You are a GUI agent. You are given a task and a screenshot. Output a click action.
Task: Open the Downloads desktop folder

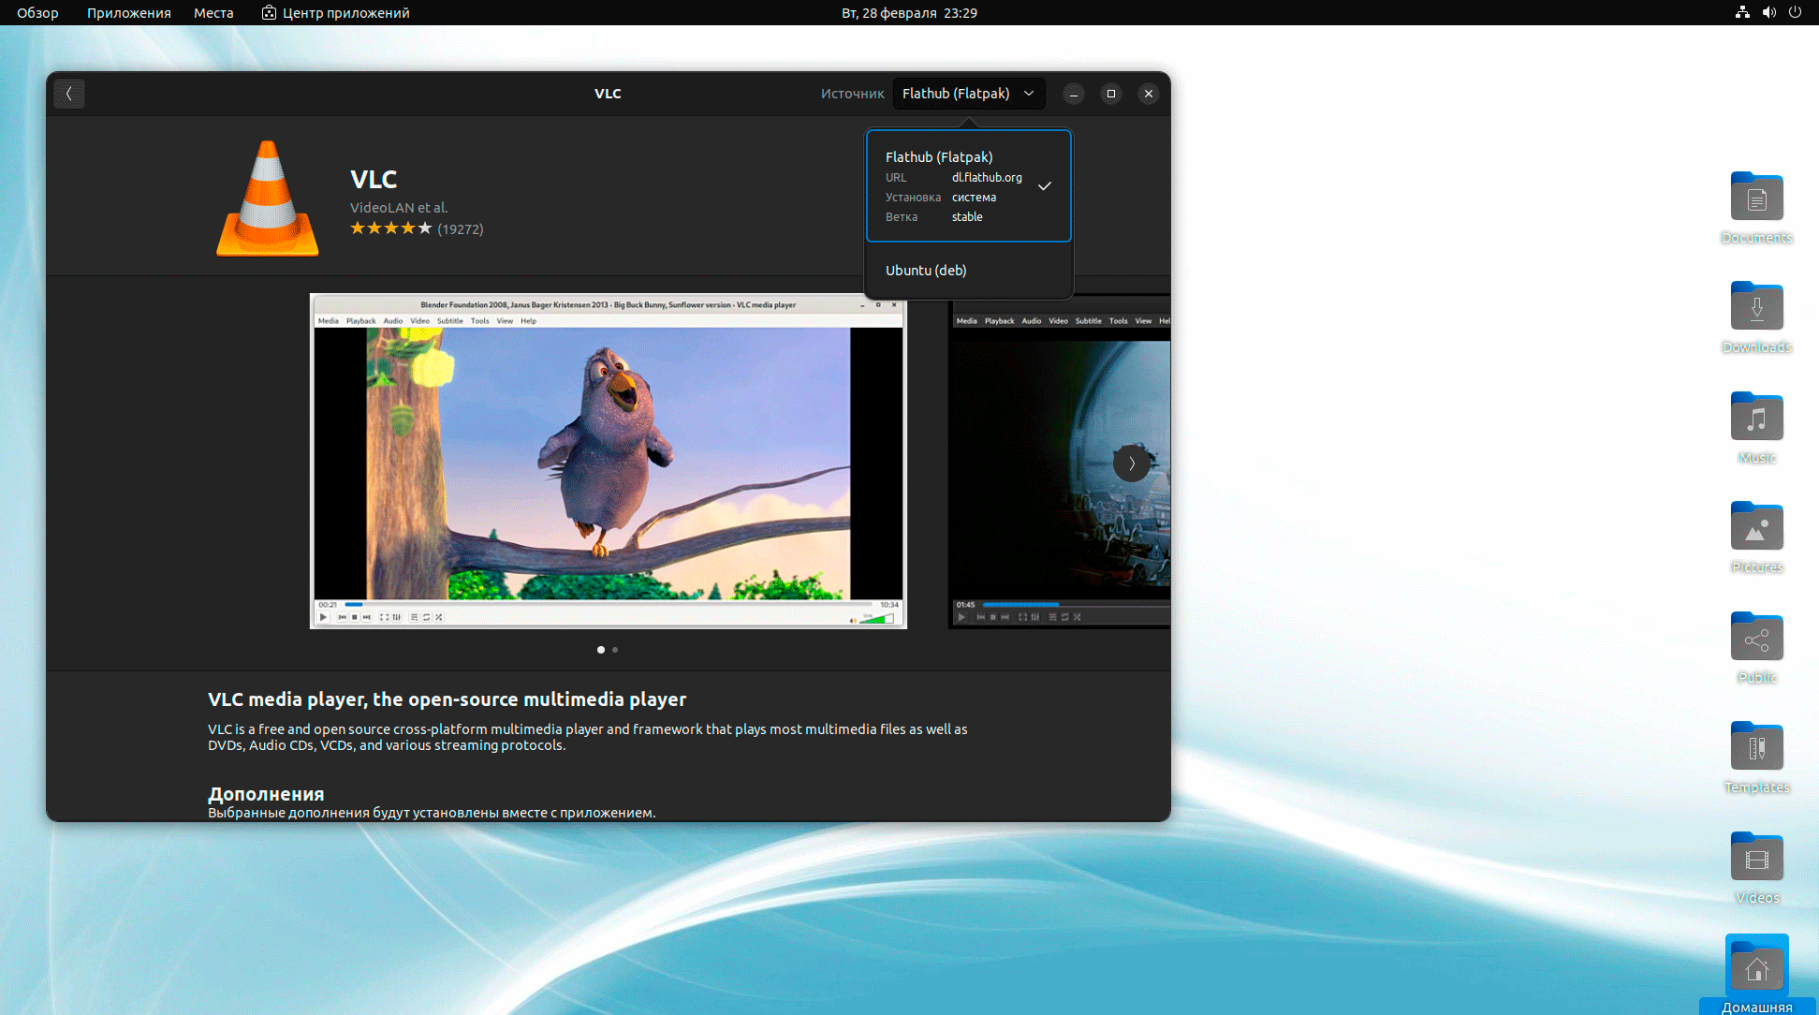pos(1756,309)
